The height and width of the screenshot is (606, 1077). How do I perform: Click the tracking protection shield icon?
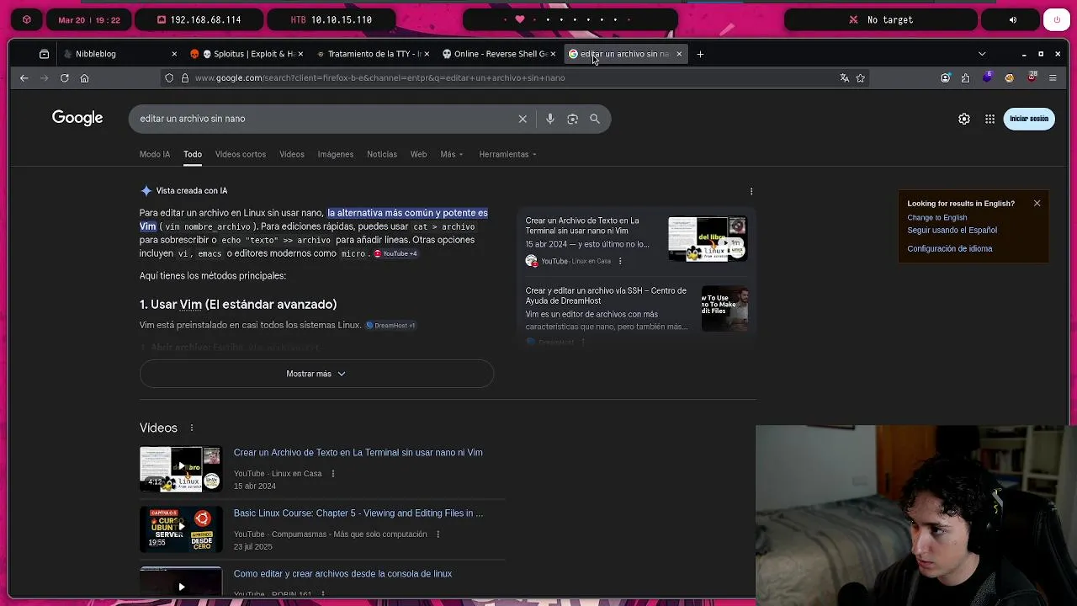click(x=169, y=77)
